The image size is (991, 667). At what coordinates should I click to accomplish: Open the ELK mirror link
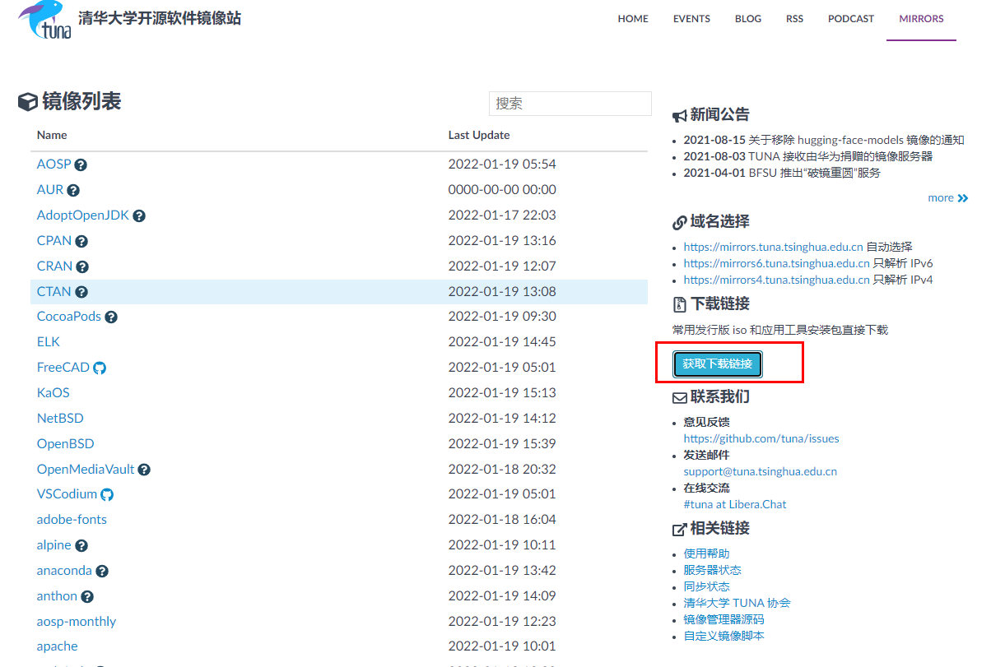click(49, 342)
